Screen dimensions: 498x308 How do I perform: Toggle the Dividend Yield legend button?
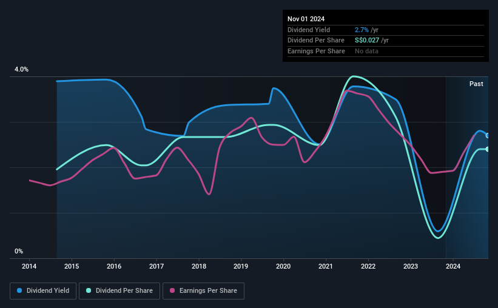[x=43, y=291]
